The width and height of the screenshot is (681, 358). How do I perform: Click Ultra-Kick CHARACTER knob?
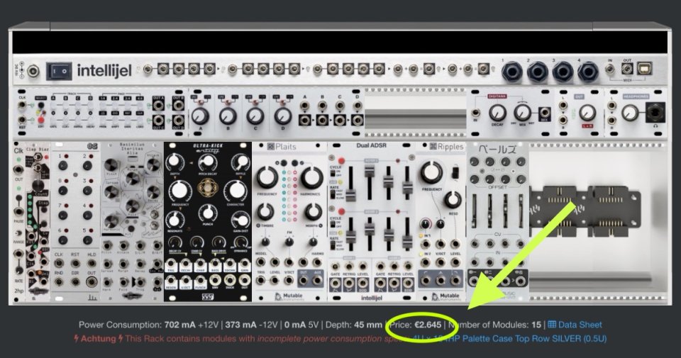[x=236, y=190]
